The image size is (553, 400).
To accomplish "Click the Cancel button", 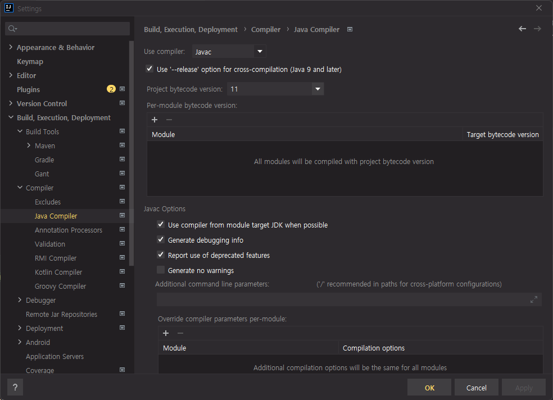I will (477, 388).
